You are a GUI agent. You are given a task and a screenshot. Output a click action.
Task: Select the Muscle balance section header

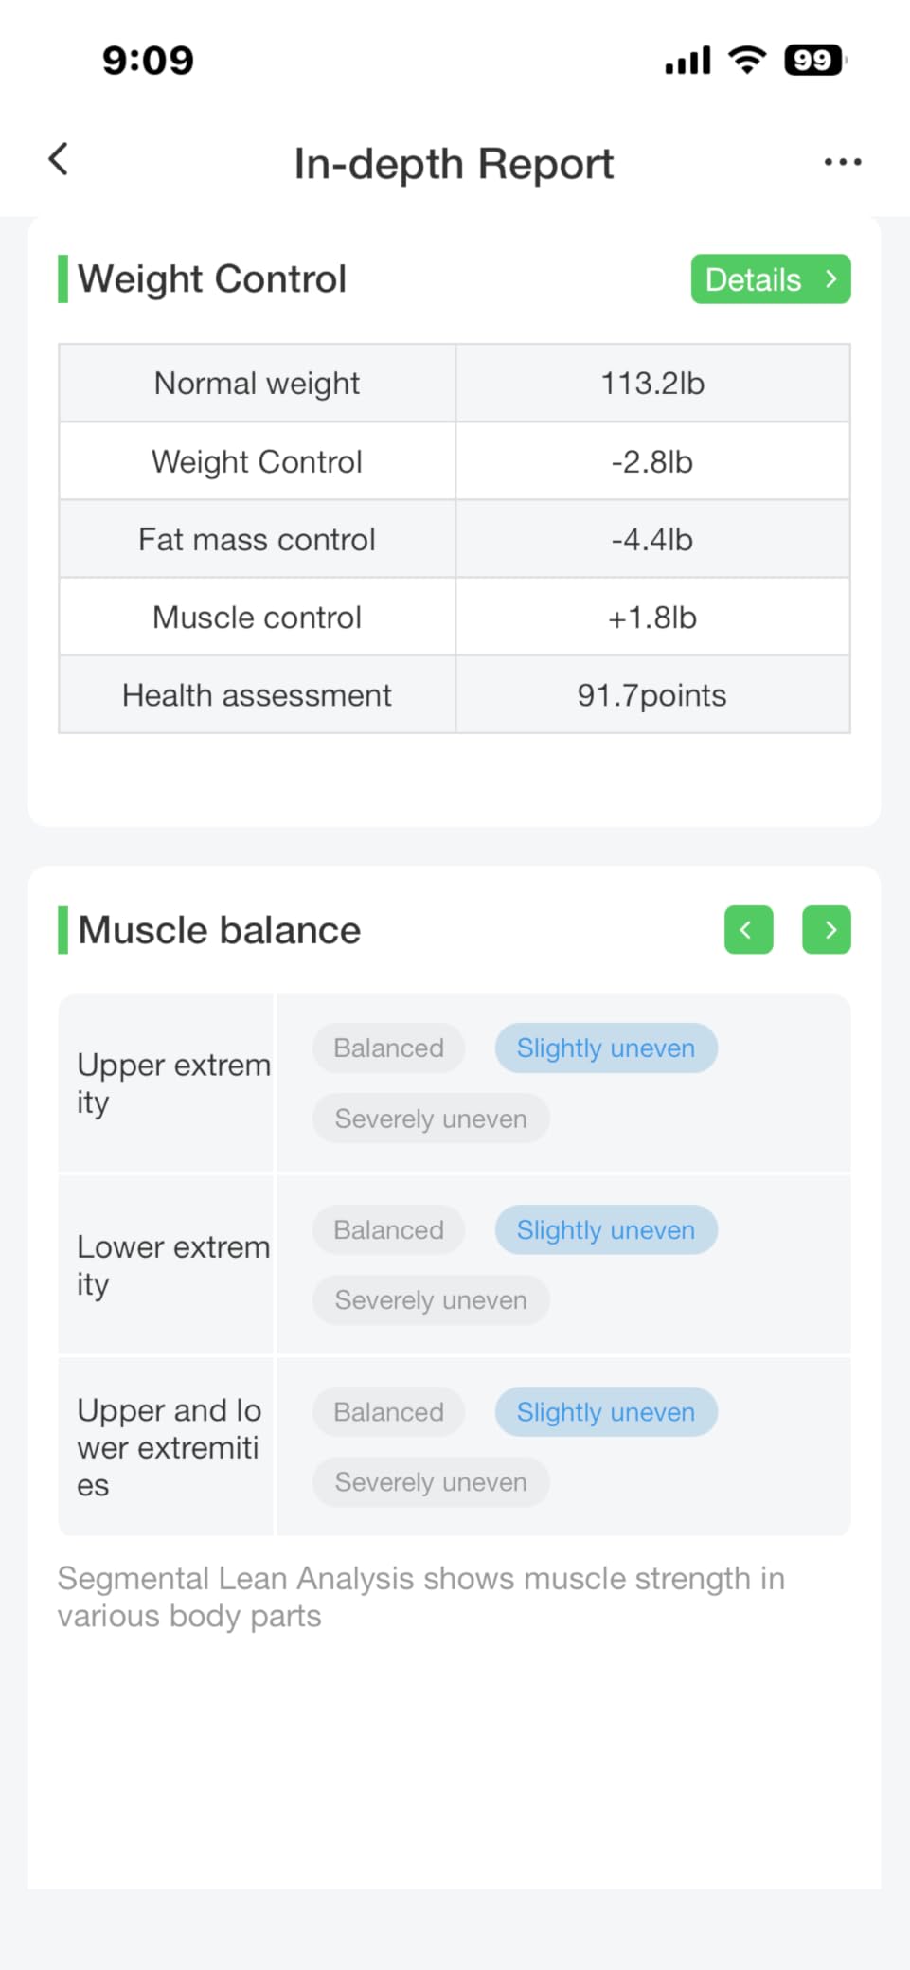point(219,930)
